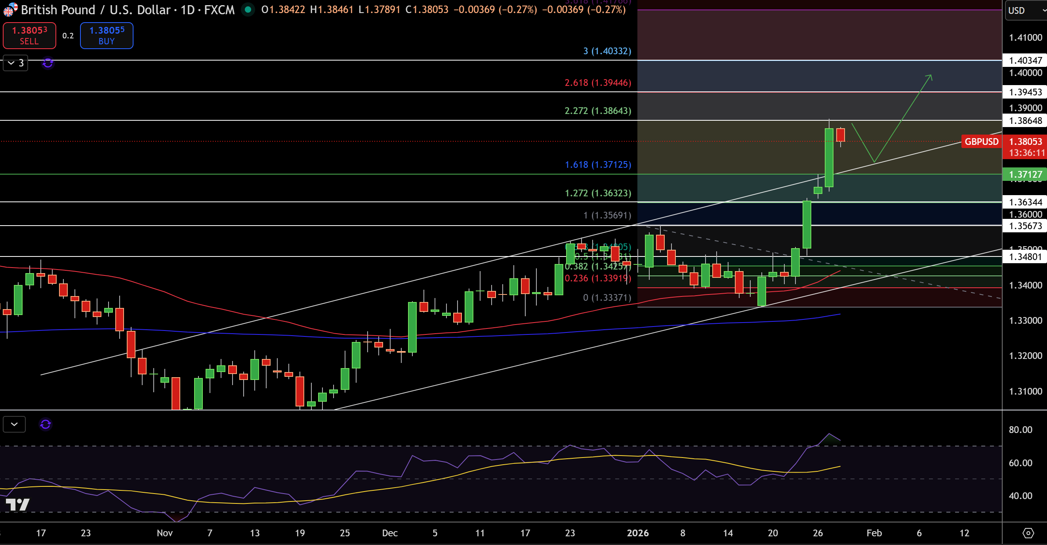Select the Fibonacci 0.236 (1.33919) label
1047x545 pixels.
pos(598,278)
